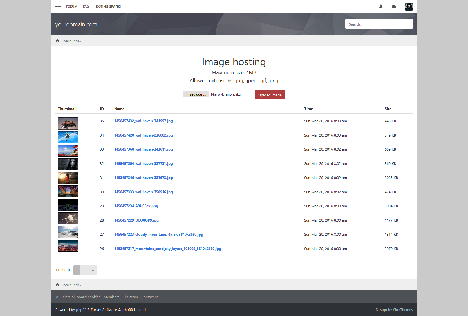Click the Przeglądaj file browse button
This screenshot has height=316, width=468.
pos(196,94)
